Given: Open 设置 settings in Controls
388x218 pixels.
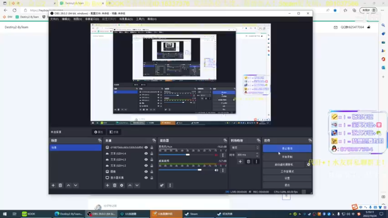Looking at the screenshot, I should tap(287, 178).
